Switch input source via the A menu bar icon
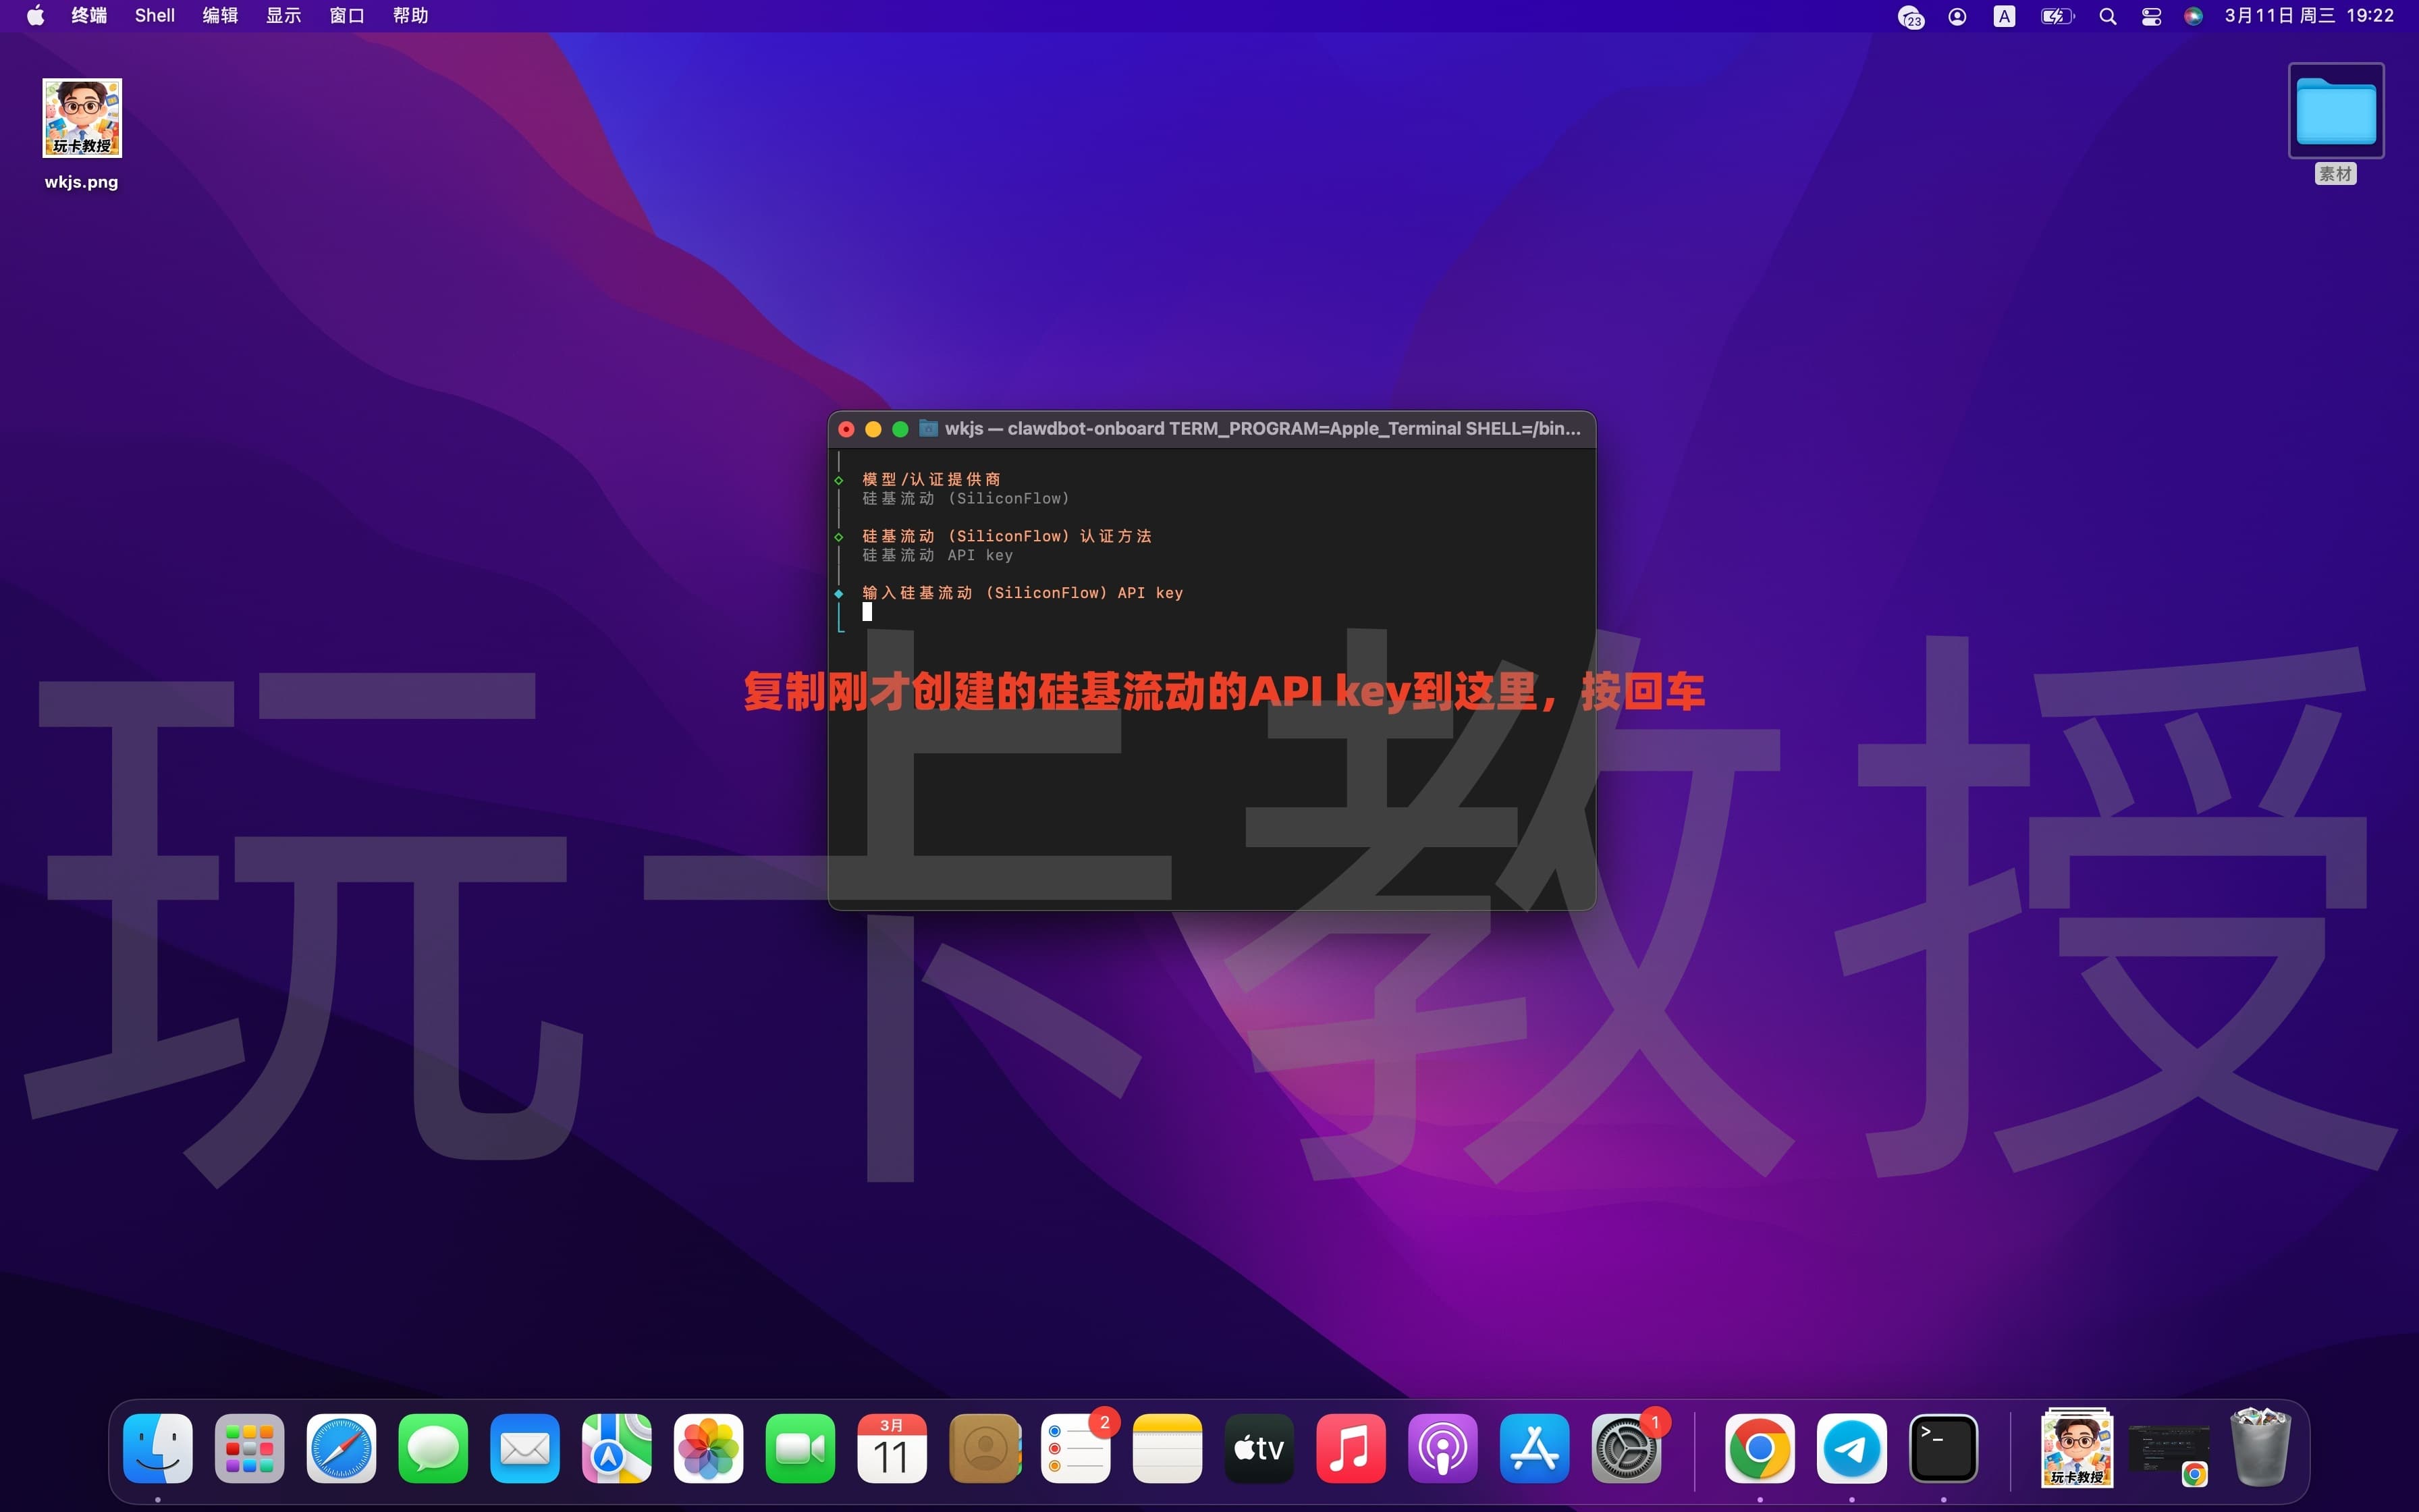This screenshot has width=2419, height=1512. coord(2002,15)
